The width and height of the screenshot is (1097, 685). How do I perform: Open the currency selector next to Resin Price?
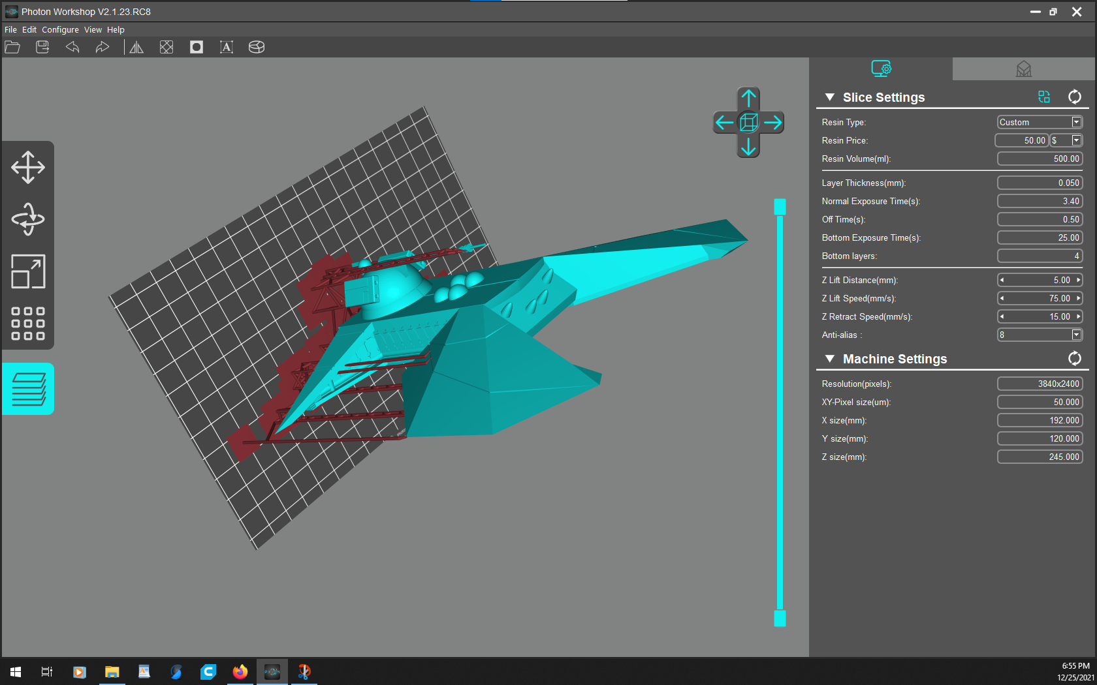pyautogui.click(x=1076, y=140)
